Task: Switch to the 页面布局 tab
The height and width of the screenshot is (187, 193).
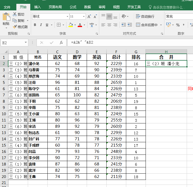Action: pyautogui.click(x=55, y=7)
